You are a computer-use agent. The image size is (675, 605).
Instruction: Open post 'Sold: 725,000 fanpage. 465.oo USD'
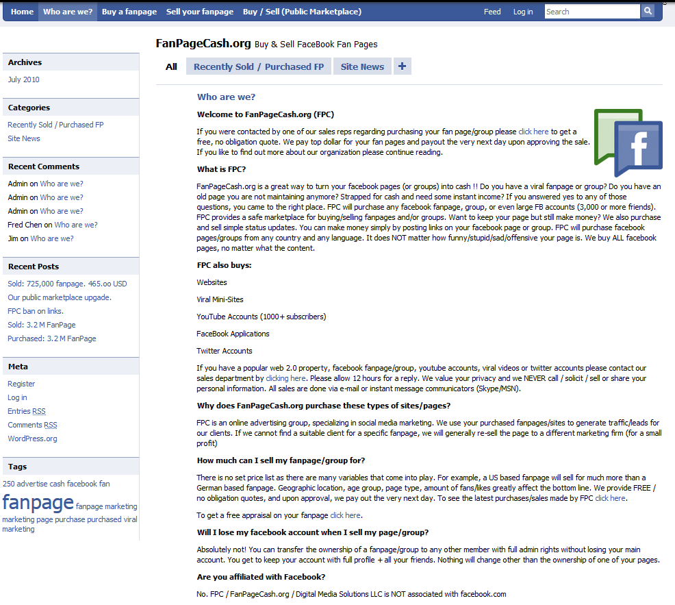coord(67,284)
